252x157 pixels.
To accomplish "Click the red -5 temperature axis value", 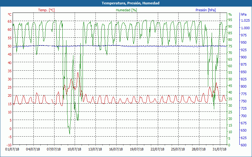I will pyautogui.click(x=10, y=137).
